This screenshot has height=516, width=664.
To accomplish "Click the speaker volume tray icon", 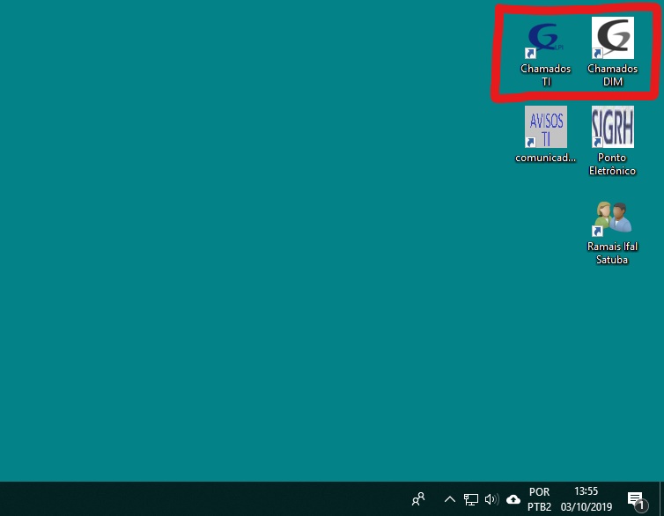I will click(491, 499).
